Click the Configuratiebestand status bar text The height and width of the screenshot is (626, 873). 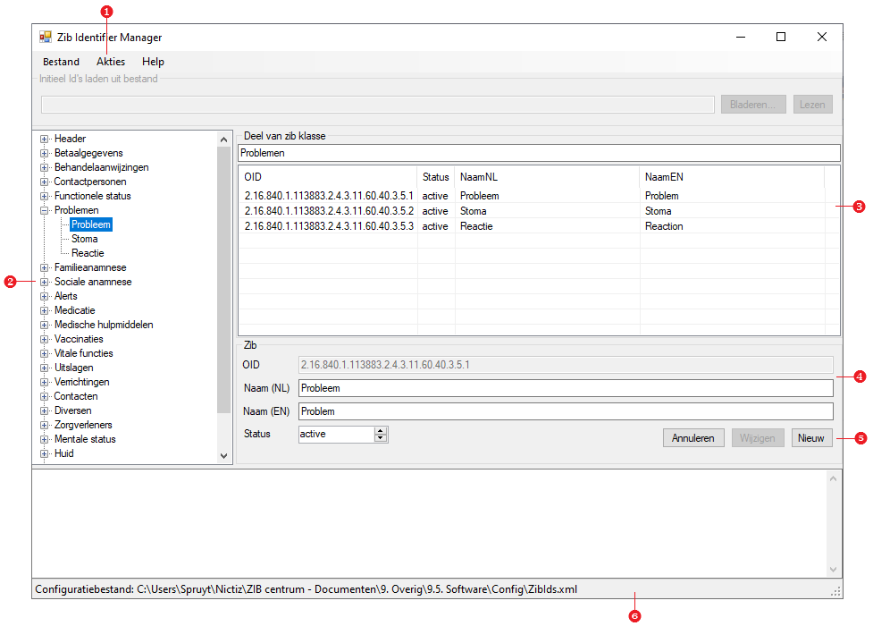coord(306,589)
